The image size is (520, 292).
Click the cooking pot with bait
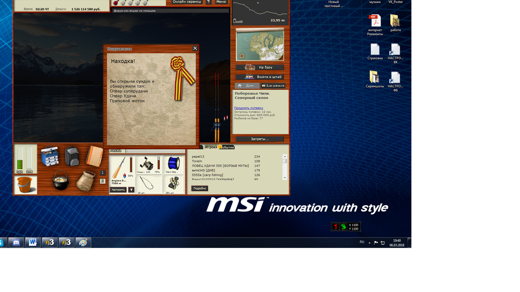click(x=60, y=180)
